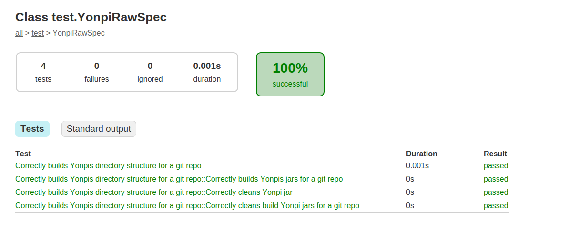This screenshot has width=569, height=250.
Task: Click the 0 ignored counter
Action: point(150,72)
